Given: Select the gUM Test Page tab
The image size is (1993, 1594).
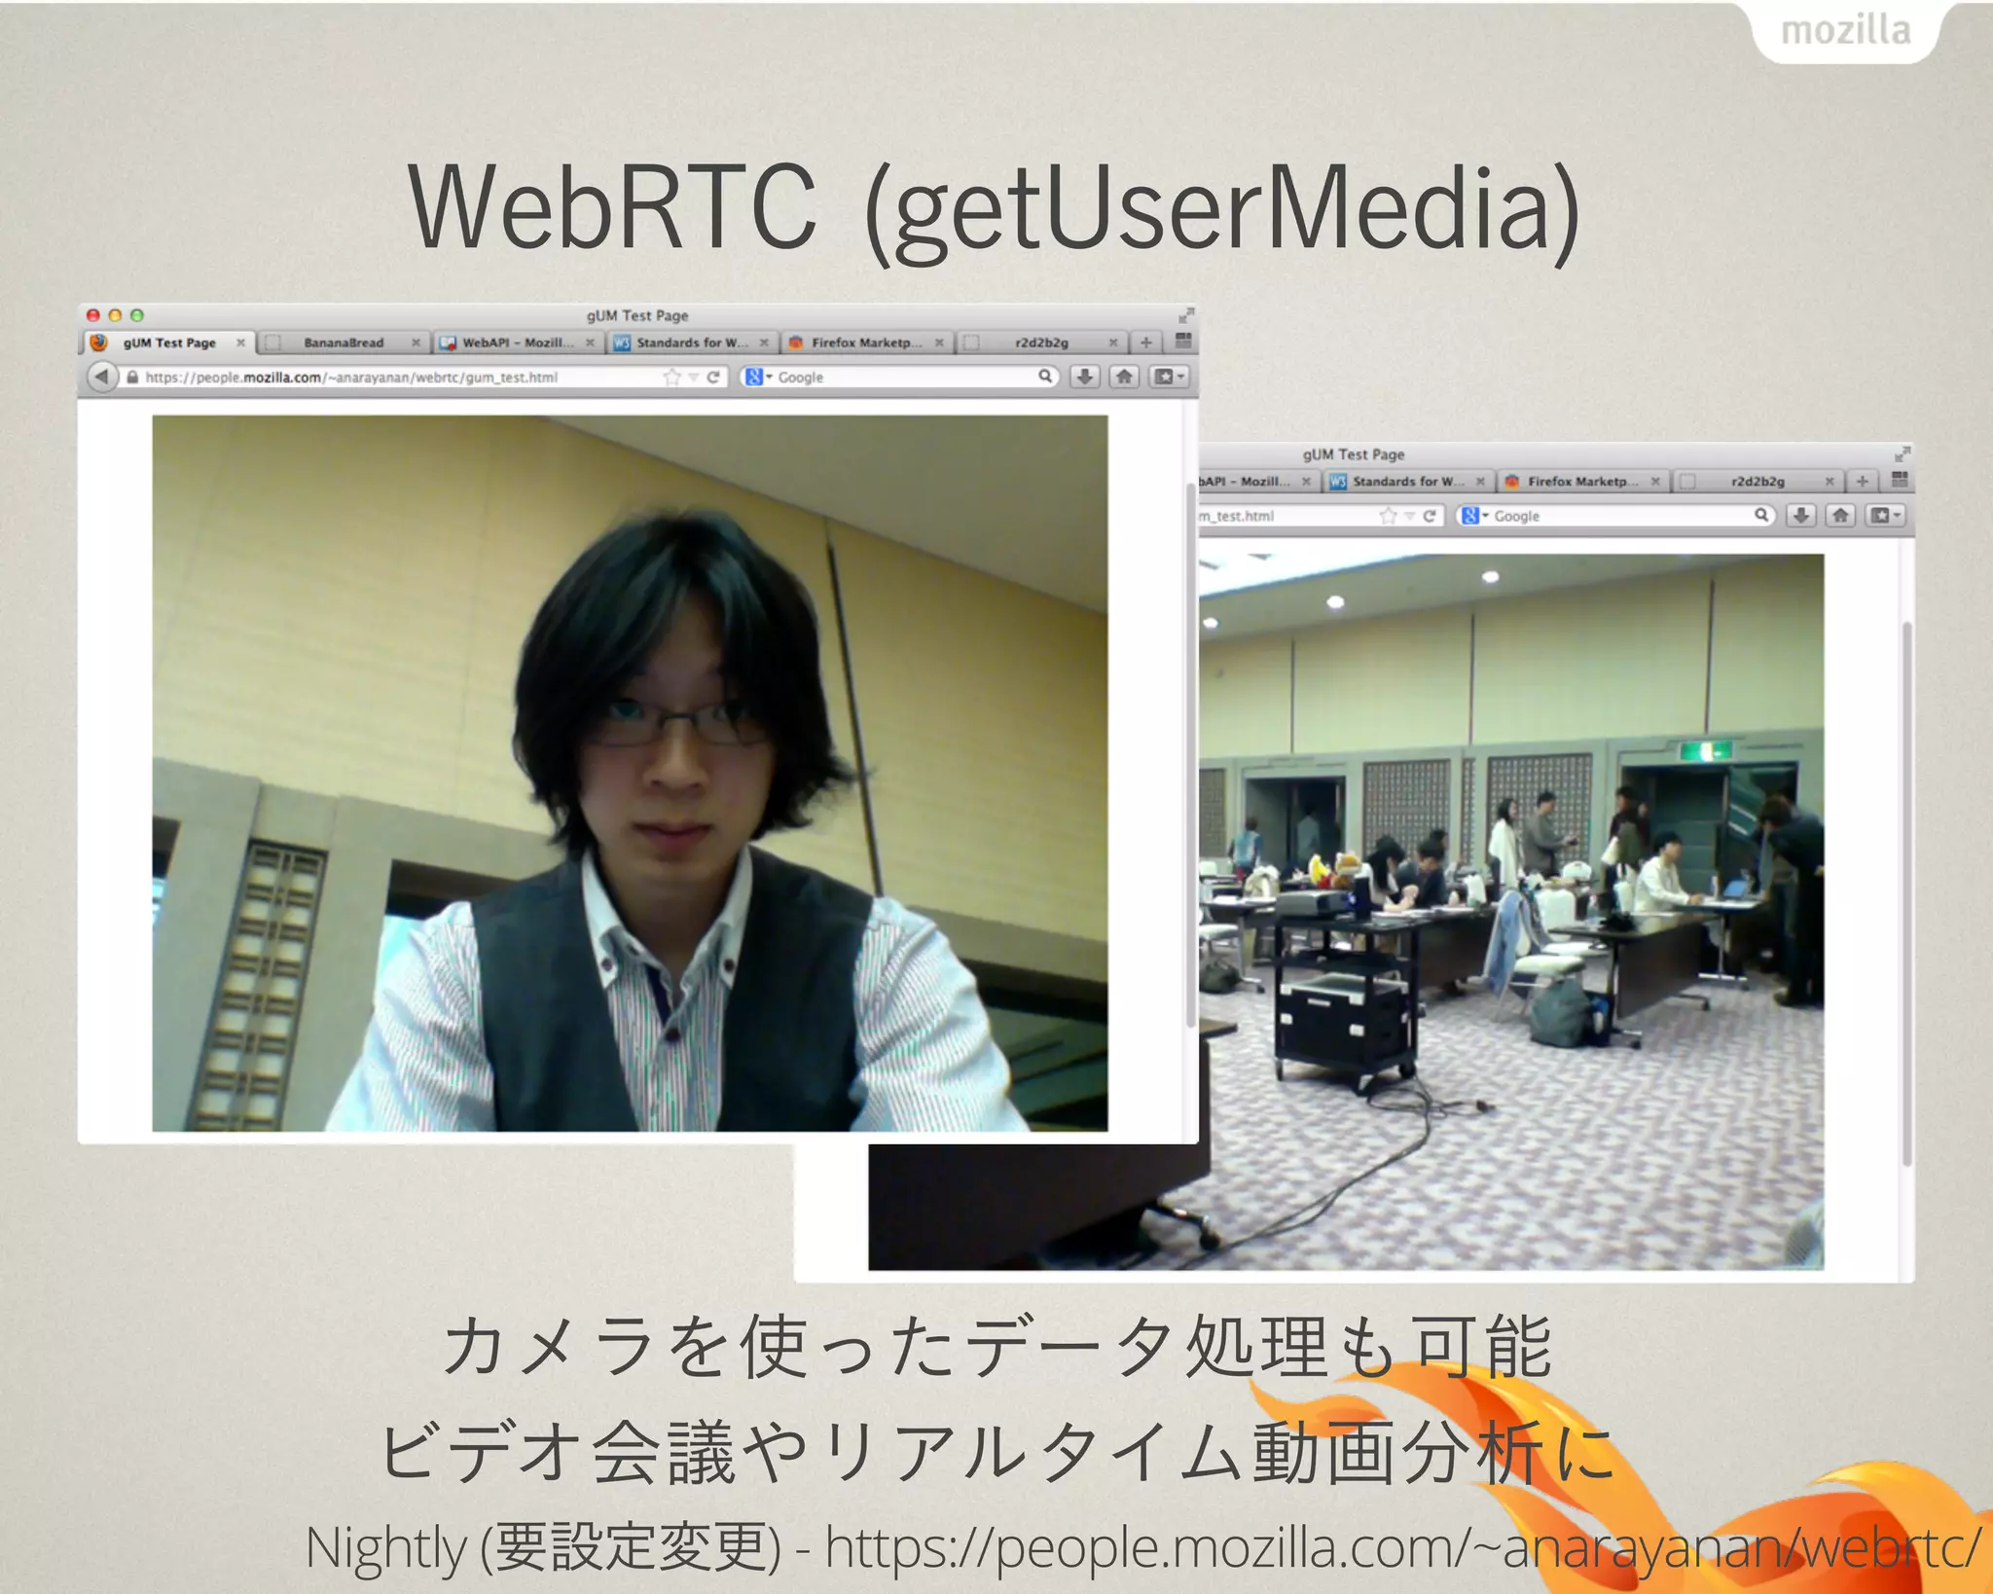Looking at the screenshot, I should point(169,343).
